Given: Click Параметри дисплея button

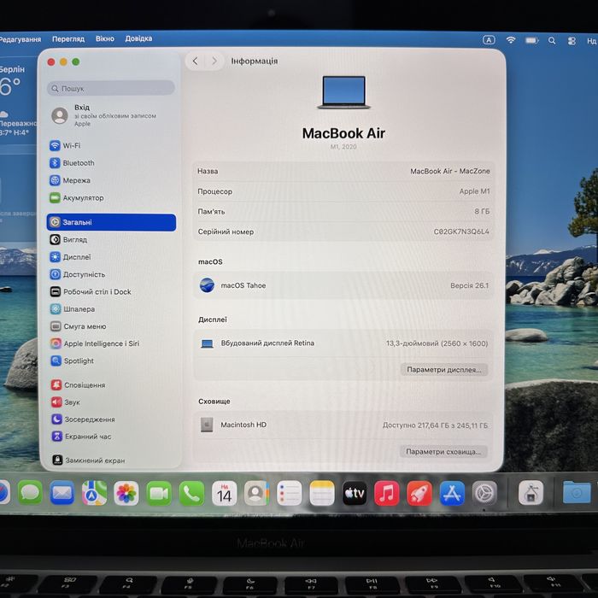Looking at the screenshot, I should click(x=444, y=370).
